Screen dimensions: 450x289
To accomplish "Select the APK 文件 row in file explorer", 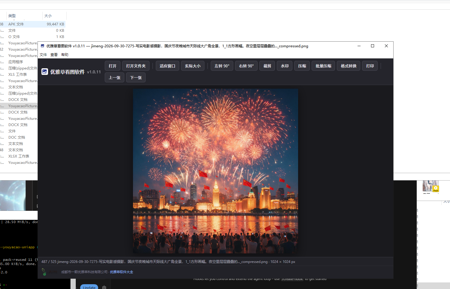I will (x=32, y=24).
